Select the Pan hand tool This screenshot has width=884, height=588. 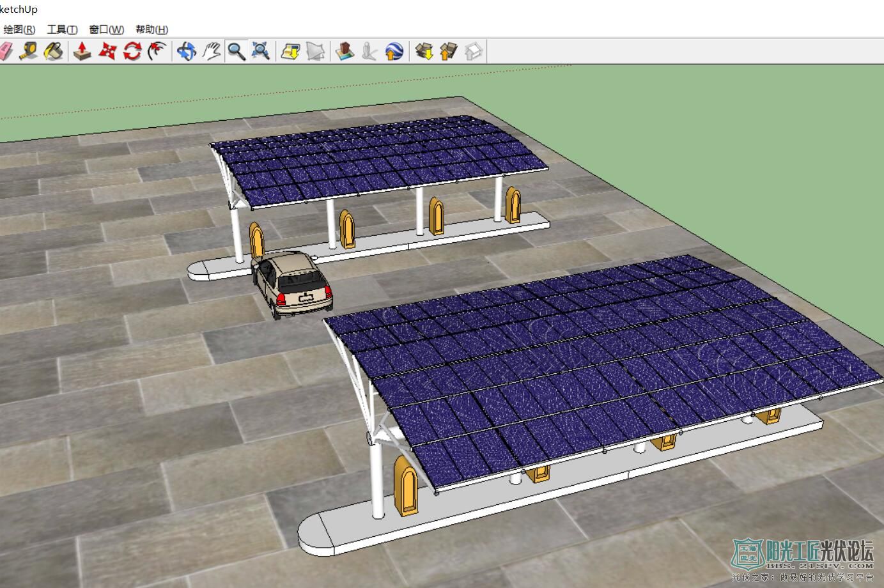point(212,51)
